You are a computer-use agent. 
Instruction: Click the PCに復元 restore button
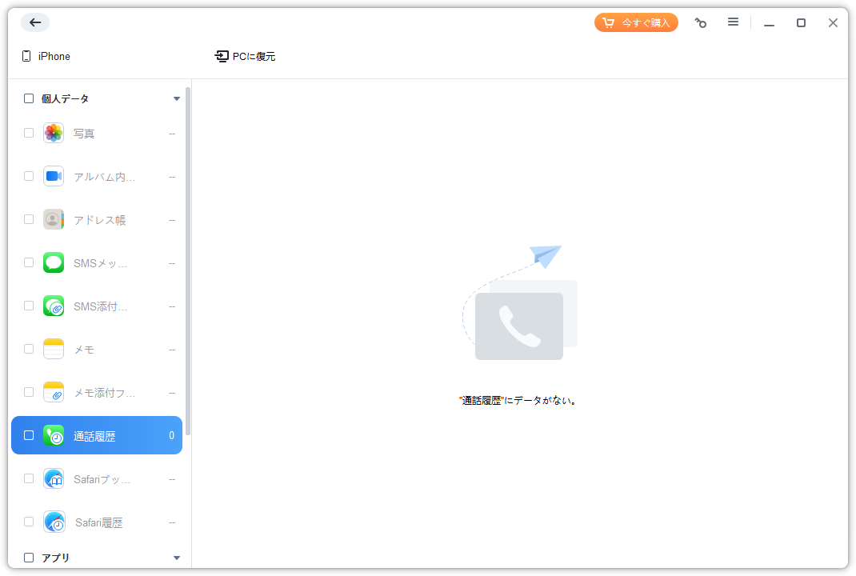pyautogui.click(x=246, y=57)
